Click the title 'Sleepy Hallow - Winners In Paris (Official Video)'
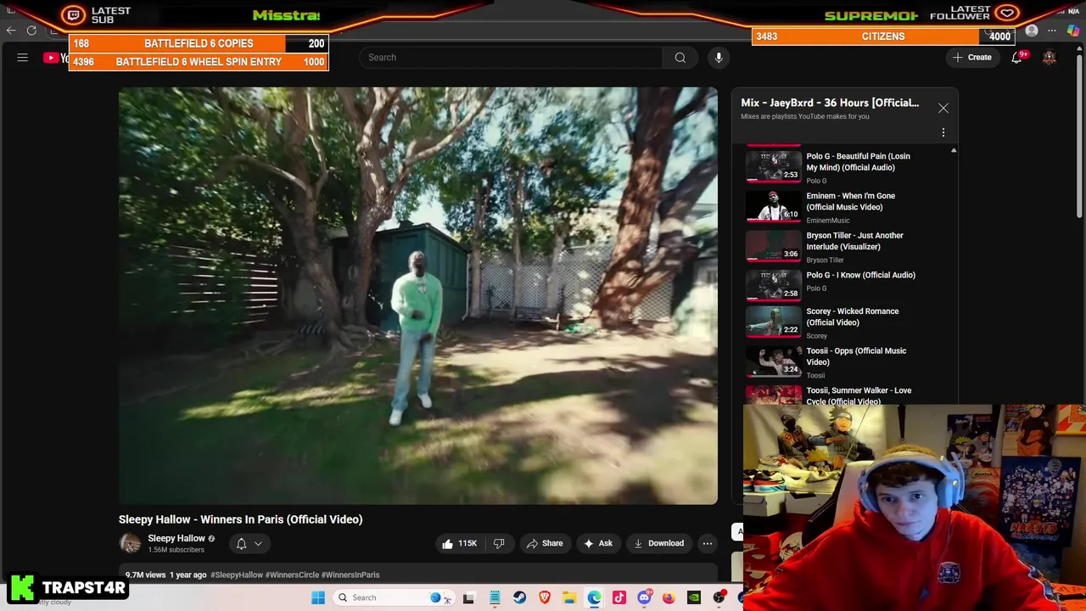 click(x=240, y=519)
